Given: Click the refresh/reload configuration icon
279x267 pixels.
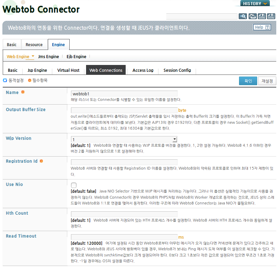Looking at the screenshot, I should (x=252, y=16).
